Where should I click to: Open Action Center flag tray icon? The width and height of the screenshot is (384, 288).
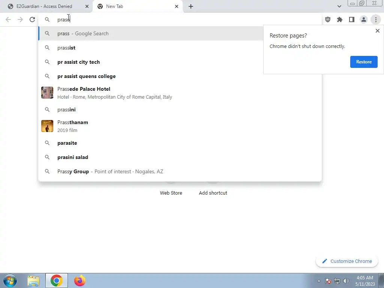(x=328, y=281)
